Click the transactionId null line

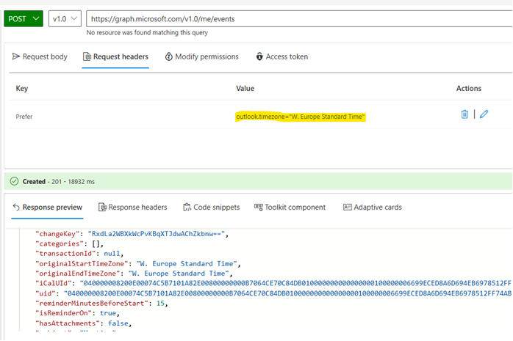coord(79,254)
